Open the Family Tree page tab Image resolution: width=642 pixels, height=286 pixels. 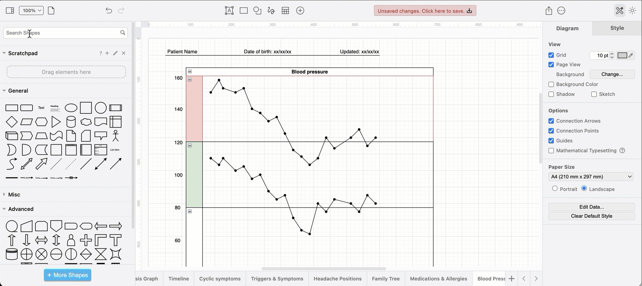tap(385, 279)
